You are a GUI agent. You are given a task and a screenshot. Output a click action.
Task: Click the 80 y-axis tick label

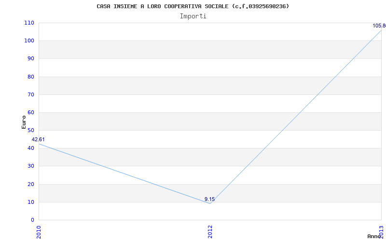tap(31, 77)
